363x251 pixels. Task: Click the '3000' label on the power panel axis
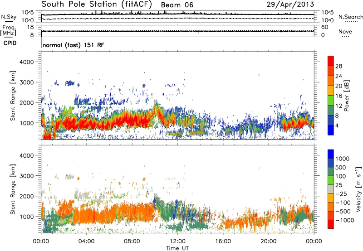(x=27, y=82)
